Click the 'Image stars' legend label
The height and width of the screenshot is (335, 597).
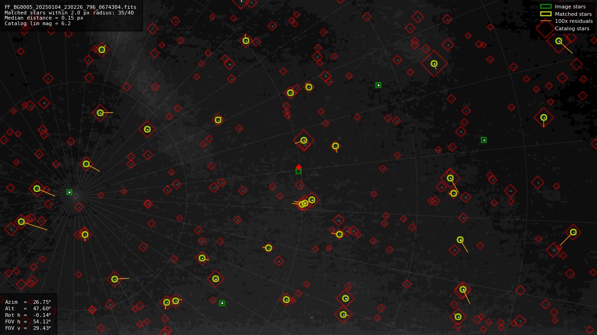(x=570, y=7)
